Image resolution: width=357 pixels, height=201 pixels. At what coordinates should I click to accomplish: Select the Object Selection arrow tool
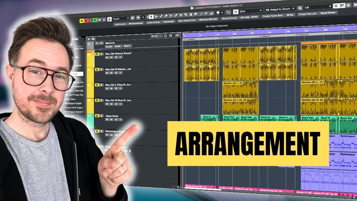151,17
